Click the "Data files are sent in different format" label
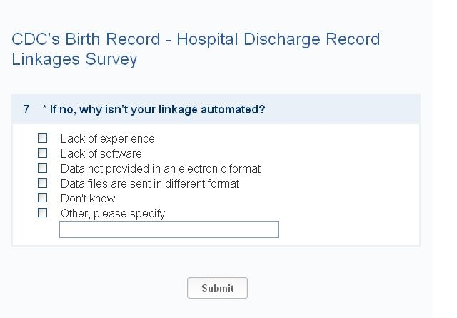Image resolution: width=457 pixels, height=318 pixels. (150, 184)
